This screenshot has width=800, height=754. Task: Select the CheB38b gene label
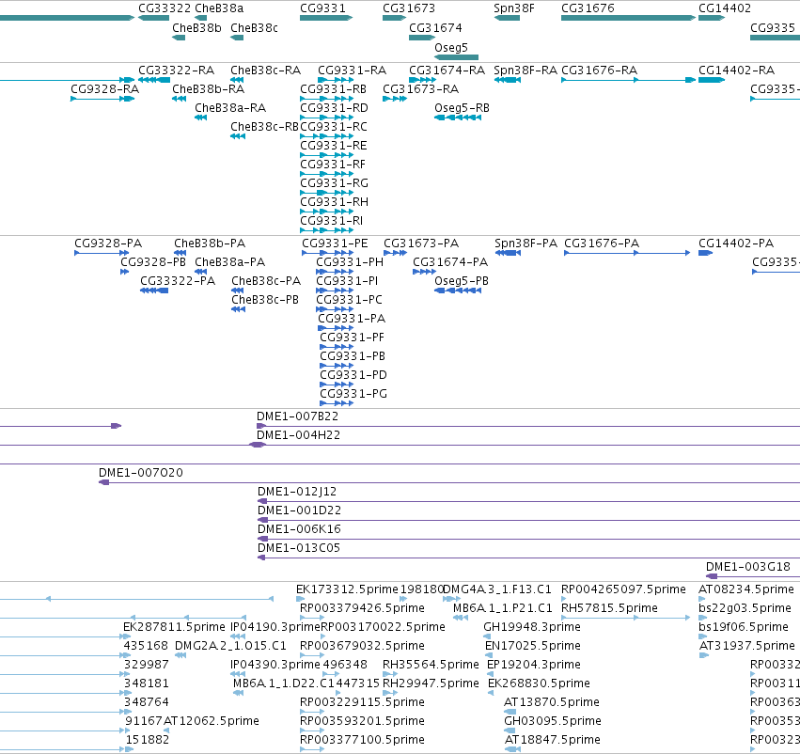[x=196, y=27]
